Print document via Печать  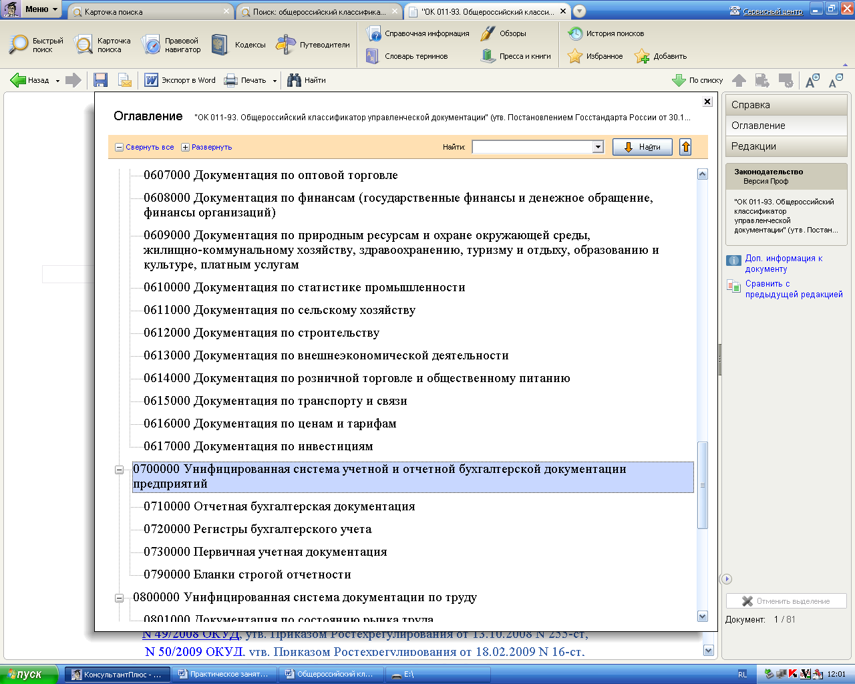pyautogui.click(x=245, y=80)
